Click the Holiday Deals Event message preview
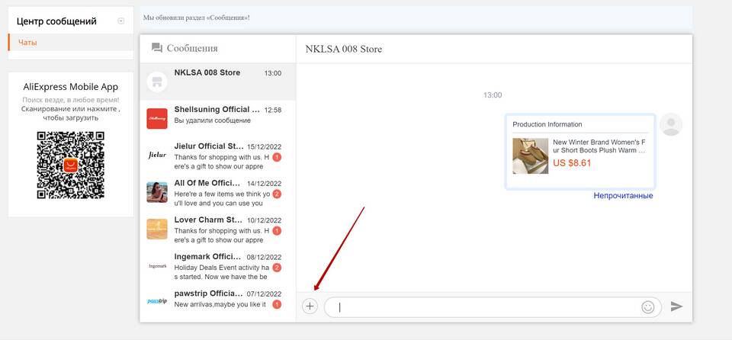Image resolution: width=732 pixels, height=340 pixels. pos(222,272)
